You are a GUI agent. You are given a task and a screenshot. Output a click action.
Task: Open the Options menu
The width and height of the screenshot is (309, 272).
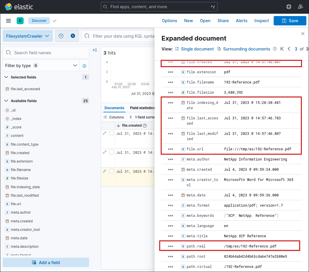pos(169,21)
